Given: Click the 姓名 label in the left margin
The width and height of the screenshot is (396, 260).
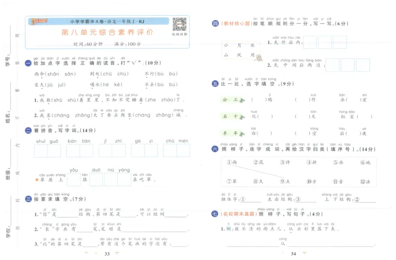Looking at the screenshot, I should pos(8,117).
